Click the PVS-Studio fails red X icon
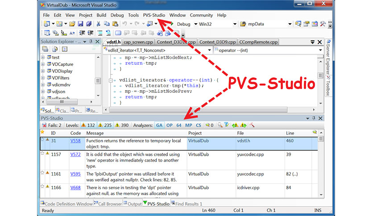 click(x=44, y=125)
